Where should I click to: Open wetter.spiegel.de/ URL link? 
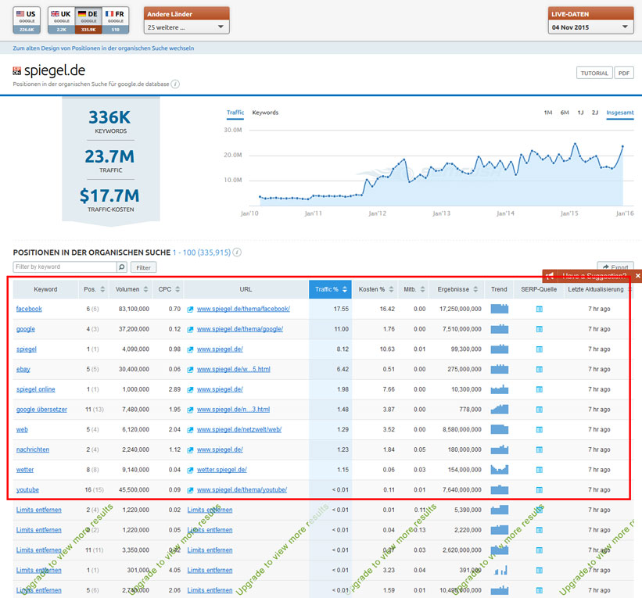coord(222,470)
